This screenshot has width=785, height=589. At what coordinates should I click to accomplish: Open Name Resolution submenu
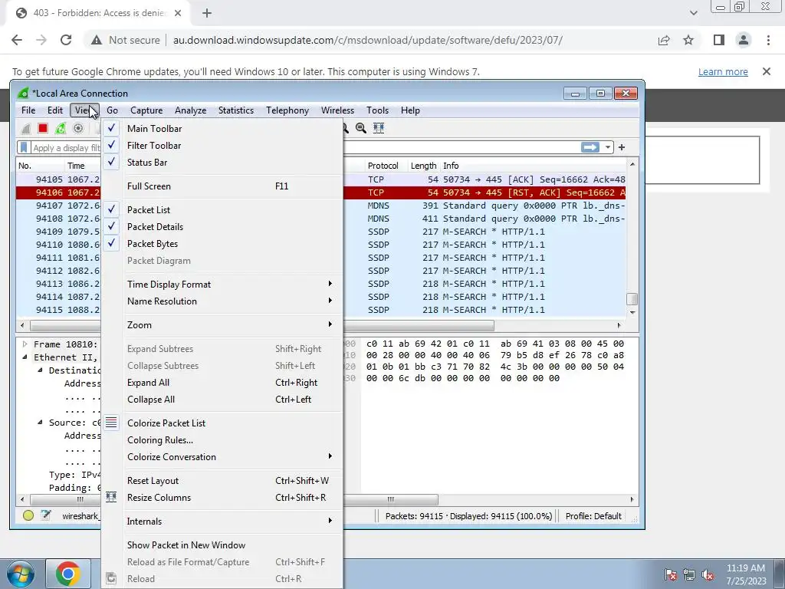click(x=222, y=301)
